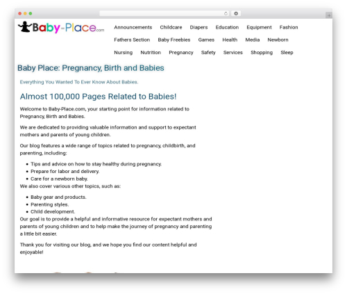The width and height of the screenshot is (347, 294).
Task: Click the 'Almost 100,000 Pages Related to Babies!' heading
Action: (x=98, y=97)
